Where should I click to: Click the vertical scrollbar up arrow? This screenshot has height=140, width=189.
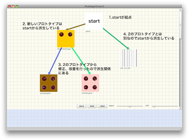point(181,10)
